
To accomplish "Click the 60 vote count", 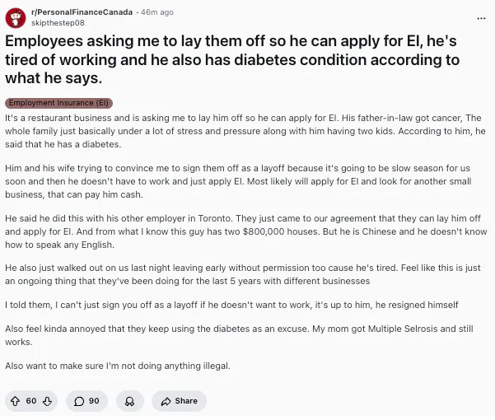I will coord(31,401).
